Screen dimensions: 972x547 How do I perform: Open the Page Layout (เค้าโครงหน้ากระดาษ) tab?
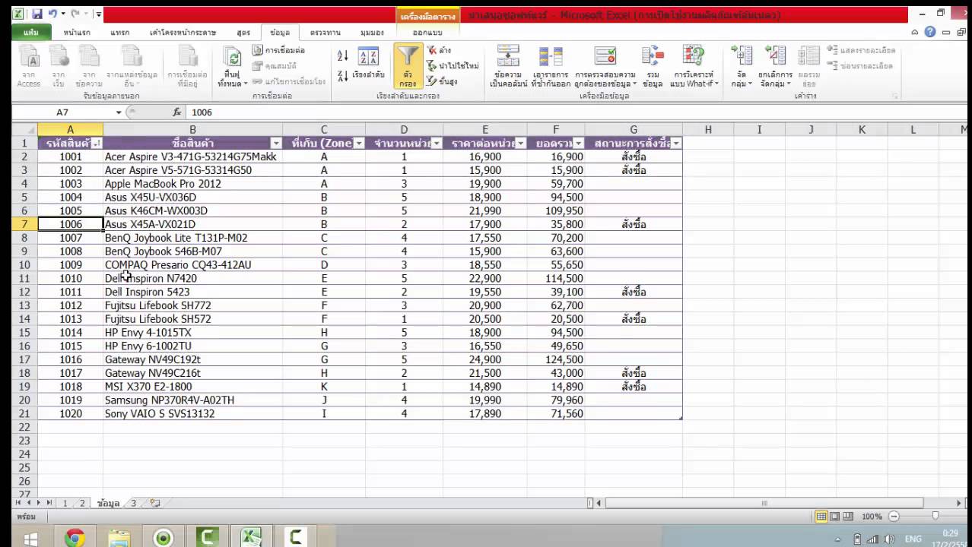click(x=183, y=33)
